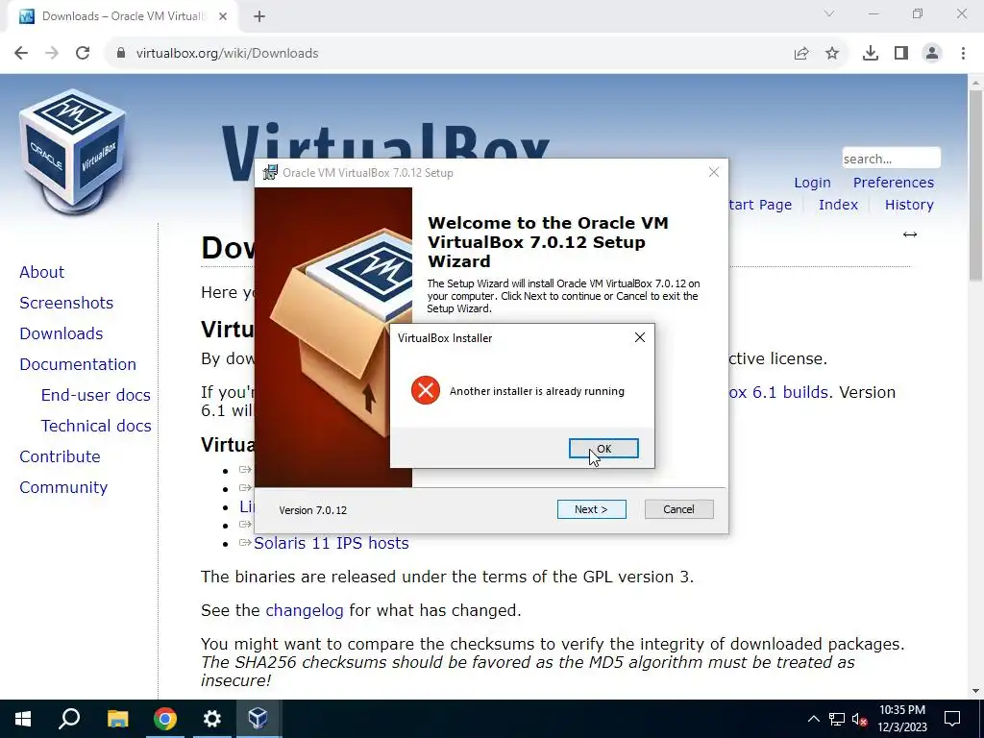Bookmark this page with the star
Screen dimensions: 984x738
click(832, 53)
